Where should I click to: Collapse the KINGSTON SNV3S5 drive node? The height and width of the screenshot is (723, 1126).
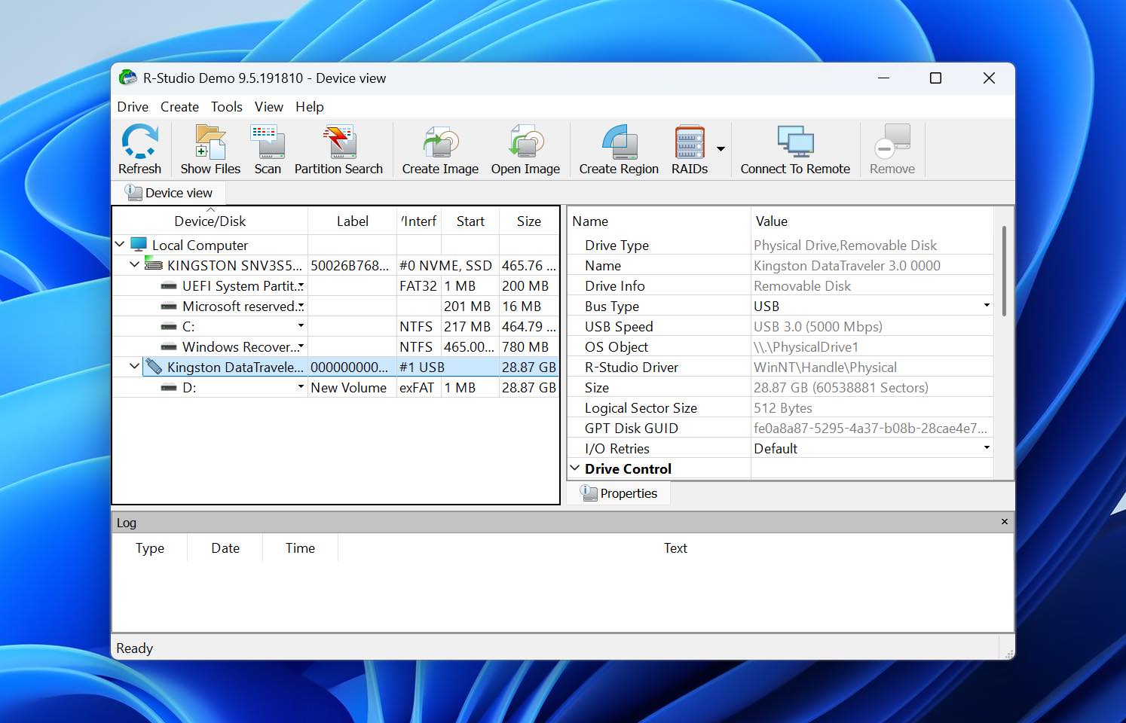click(x=134, y=264)
